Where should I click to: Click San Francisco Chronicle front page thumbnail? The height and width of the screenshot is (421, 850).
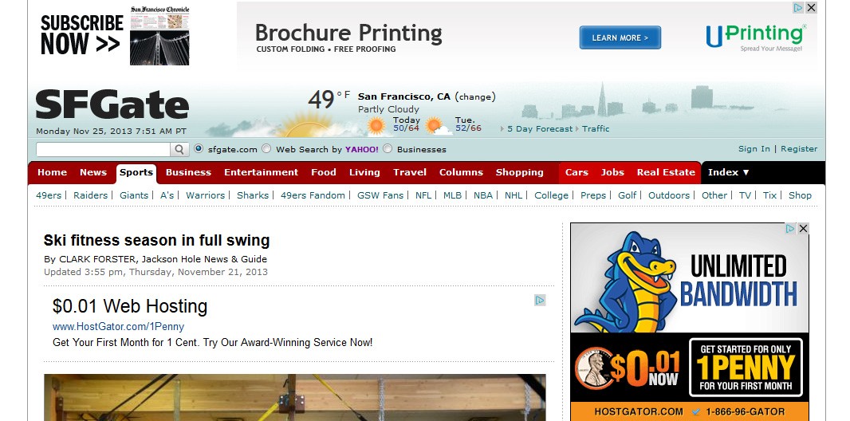159,36
